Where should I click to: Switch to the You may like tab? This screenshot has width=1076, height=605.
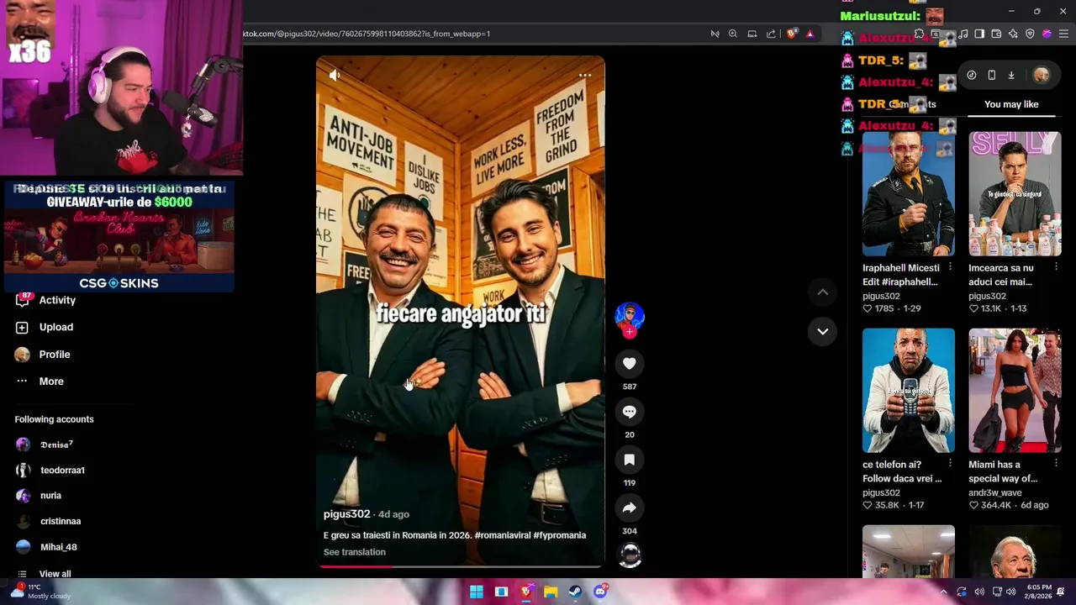click(x=1011, y=104)
